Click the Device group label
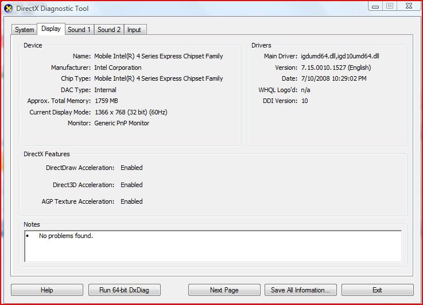The image size is (423, 305). tap(33, 45)
